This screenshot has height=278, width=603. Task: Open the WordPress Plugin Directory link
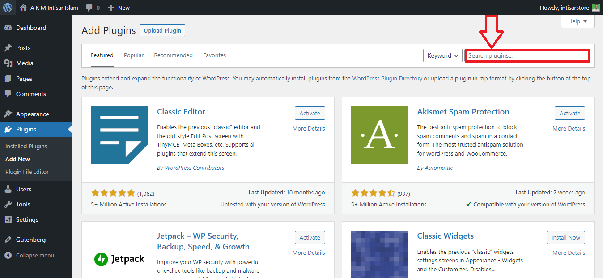[x=387, y=78]
